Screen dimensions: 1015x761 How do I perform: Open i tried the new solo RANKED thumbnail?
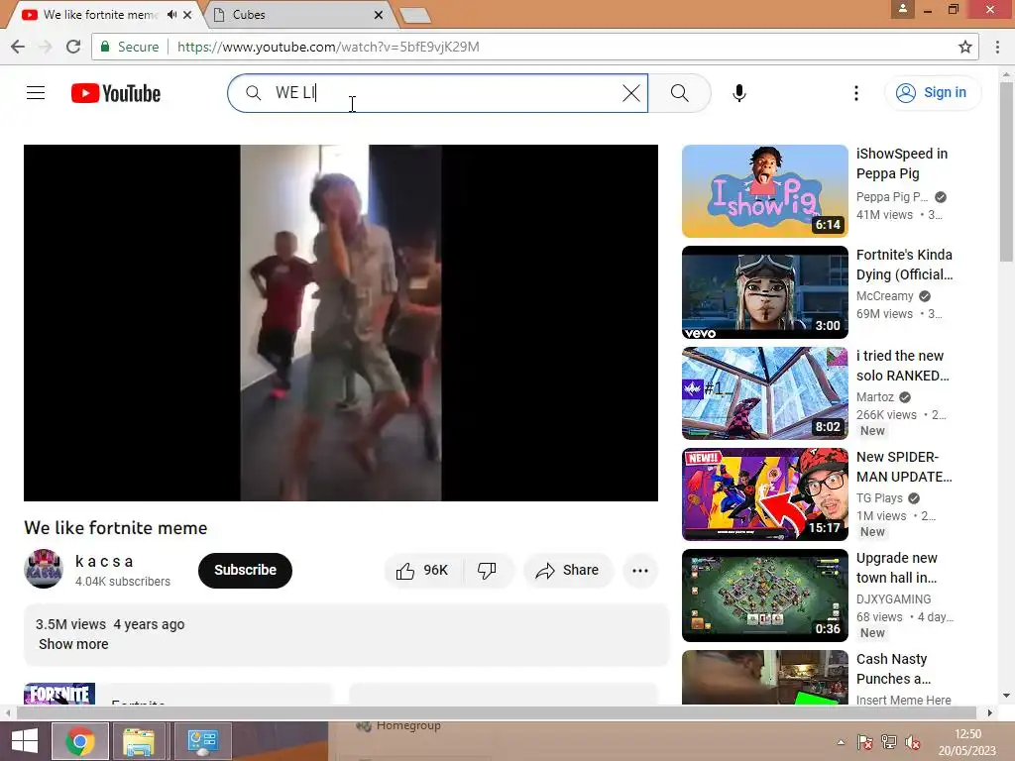click(764, 392)
